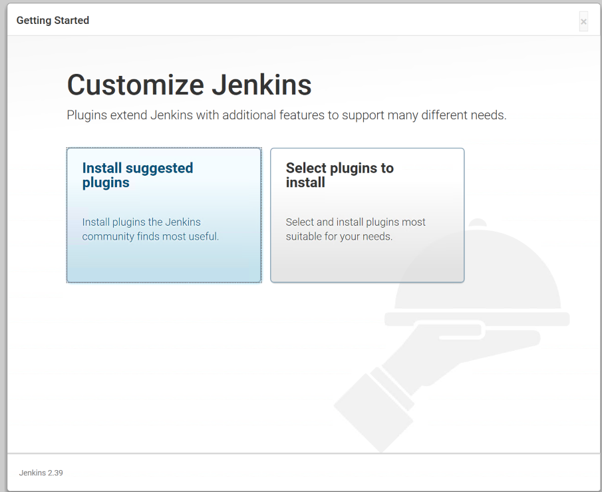Click the wizard footer area
The width and height of the screenshot is (602, 492).
tap(299, 473)
